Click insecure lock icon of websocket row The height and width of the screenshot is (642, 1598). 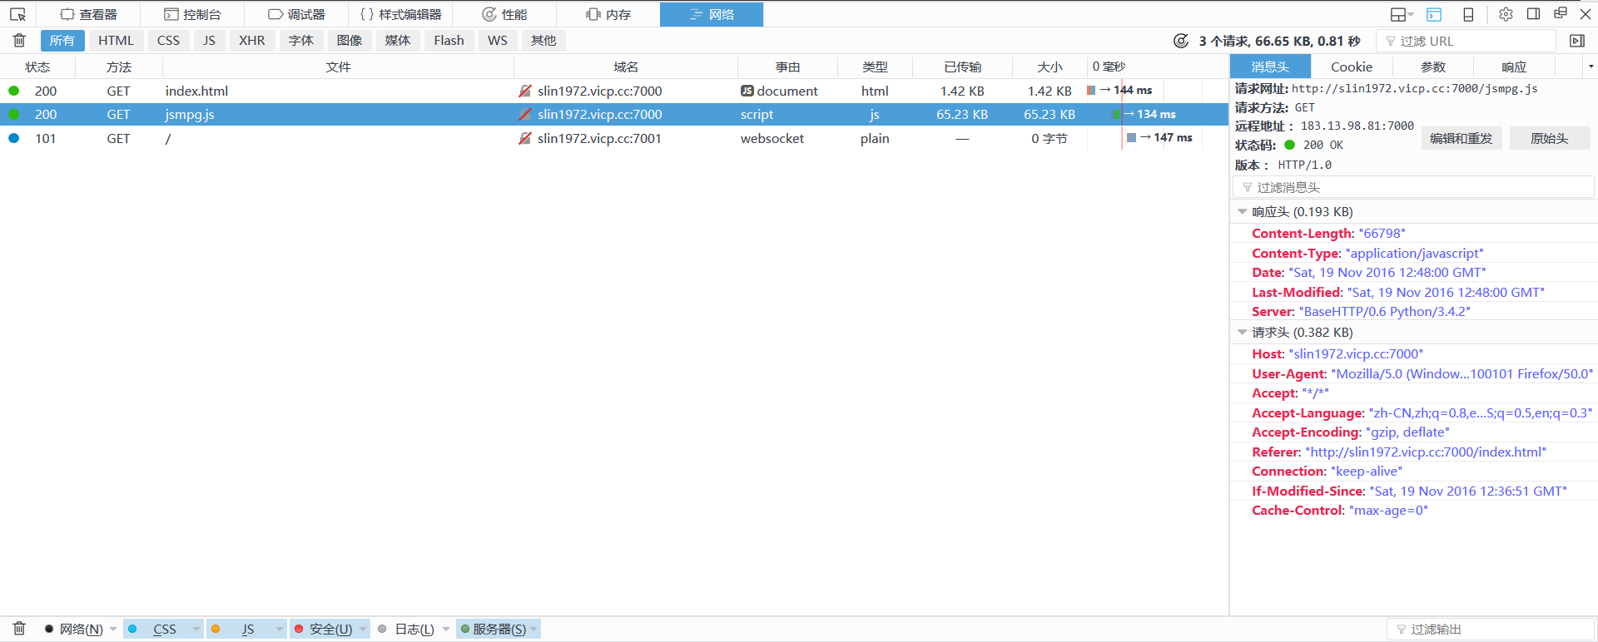click(525, 138)
